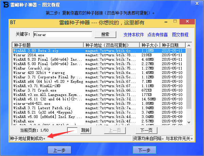Screen dimensions: 204x156
Task: Select row WinRAR 5.21 (x32 x64 +Keygen)
Action: [x=99, y=112]
